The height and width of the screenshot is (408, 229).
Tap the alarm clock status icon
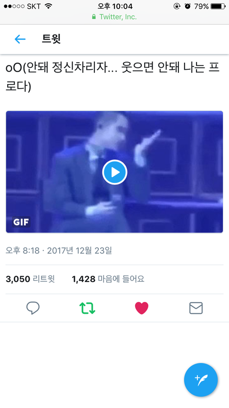(187, 6)
